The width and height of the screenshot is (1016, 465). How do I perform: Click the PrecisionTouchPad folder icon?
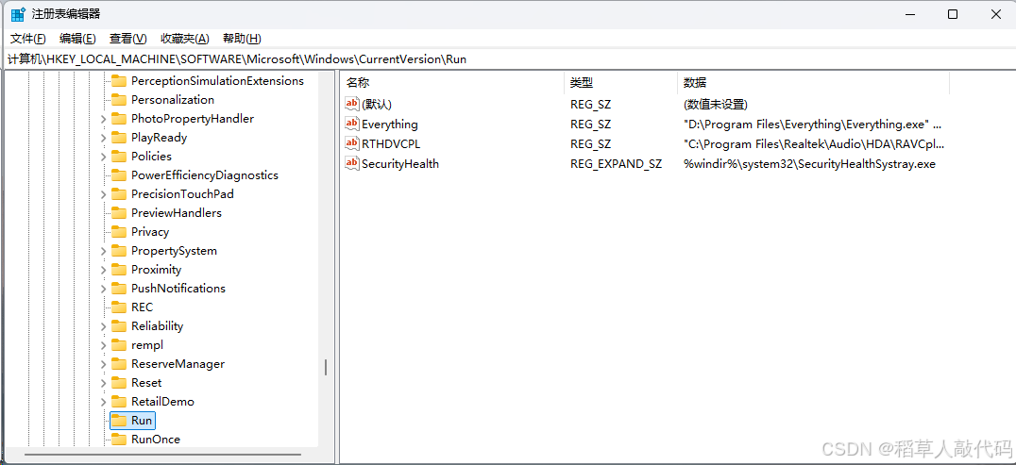tap(119, 193)
